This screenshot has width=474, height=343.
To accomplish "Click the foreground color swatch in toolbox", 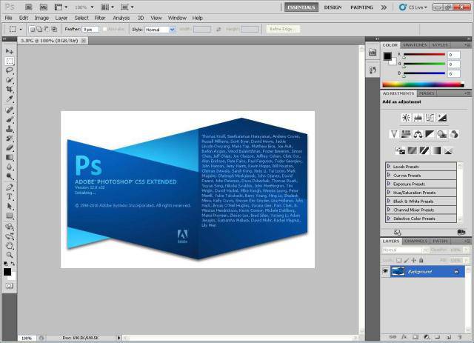I will [7, 272].
